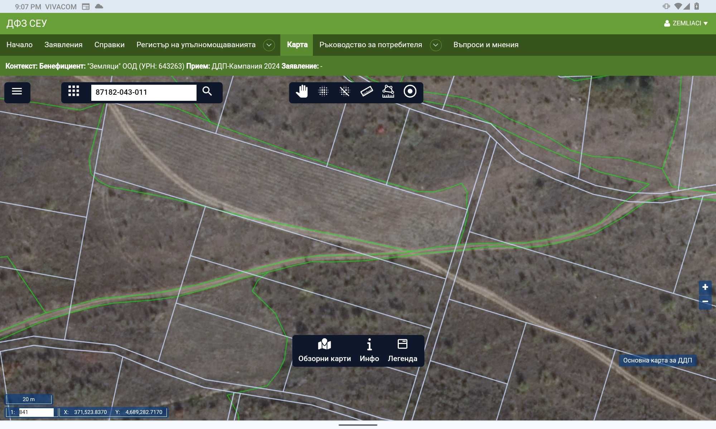
Task: Expand Ръководство за потребителя dropdown chevron
Action: coord(436,45)
